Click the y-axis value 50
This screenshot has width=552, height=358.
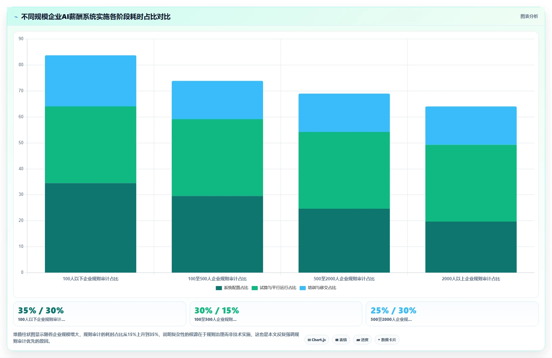(x=21, y=143)
